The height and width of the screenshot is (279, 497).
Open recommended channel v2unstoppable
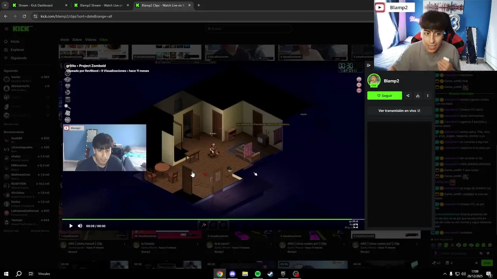[x=26, y=149]
